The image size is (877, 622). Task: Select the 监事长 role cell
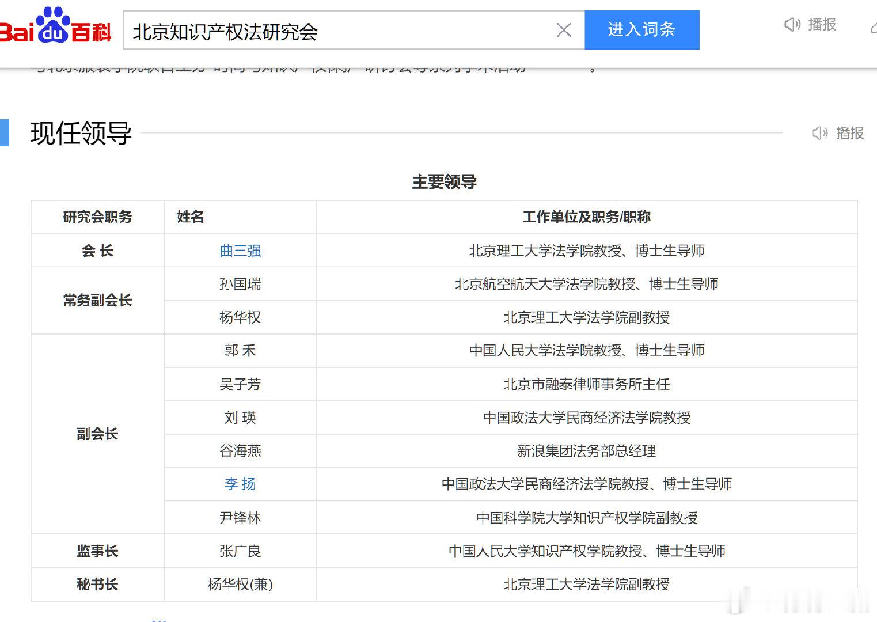(x=97, y=551)
